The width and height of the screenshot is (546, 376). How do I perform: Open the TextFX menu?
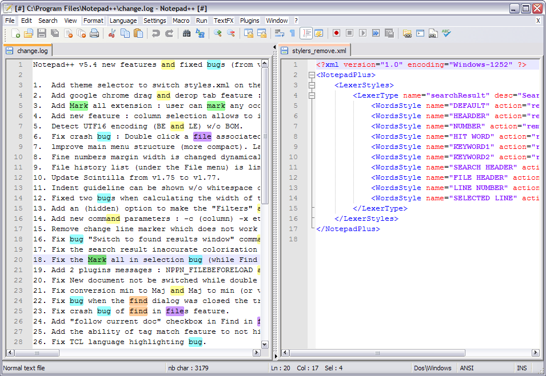point(224,21)
